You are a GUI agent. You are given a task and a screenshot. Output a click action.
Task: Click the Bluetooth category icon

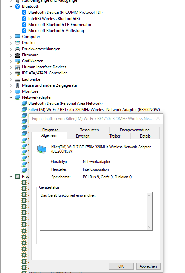pos(17,6)
